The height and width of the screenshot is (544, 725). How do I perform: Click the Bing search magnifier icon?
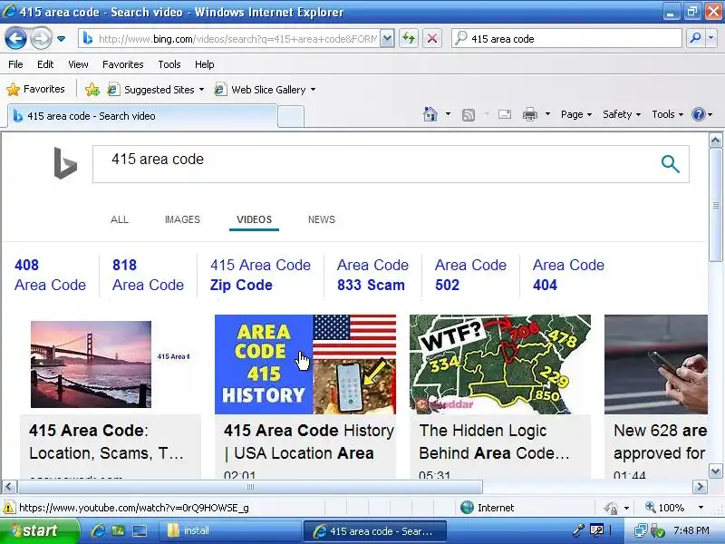(670, 164)
